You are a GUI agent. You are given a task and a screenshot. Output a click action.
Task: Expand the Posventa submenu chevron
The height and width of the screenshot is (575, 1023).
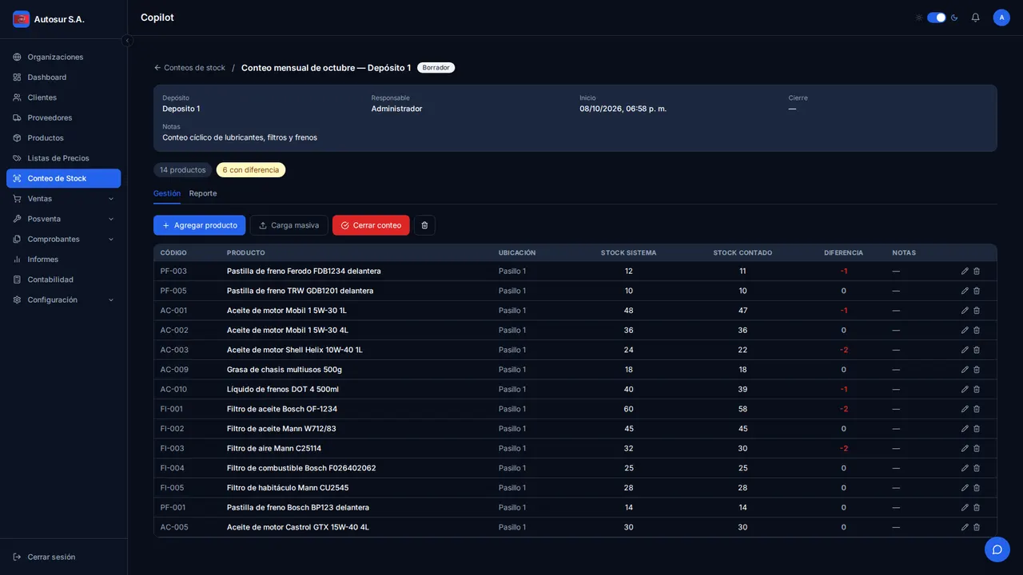[111, 219]
